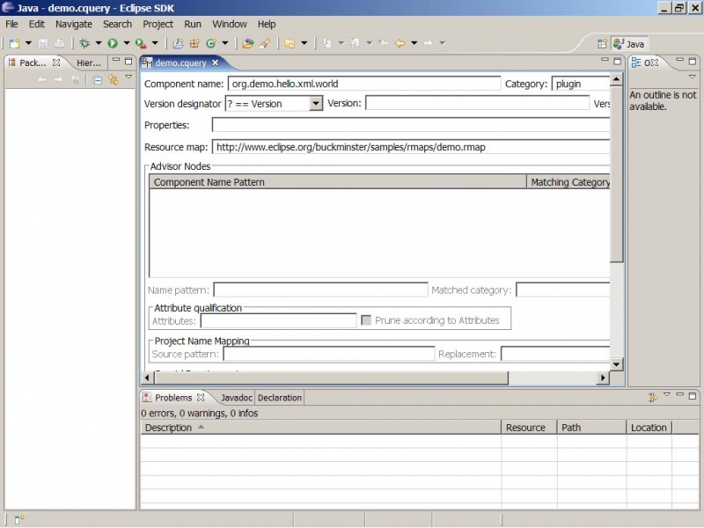Click the Debug bug icon

click(x=84, y=43)
